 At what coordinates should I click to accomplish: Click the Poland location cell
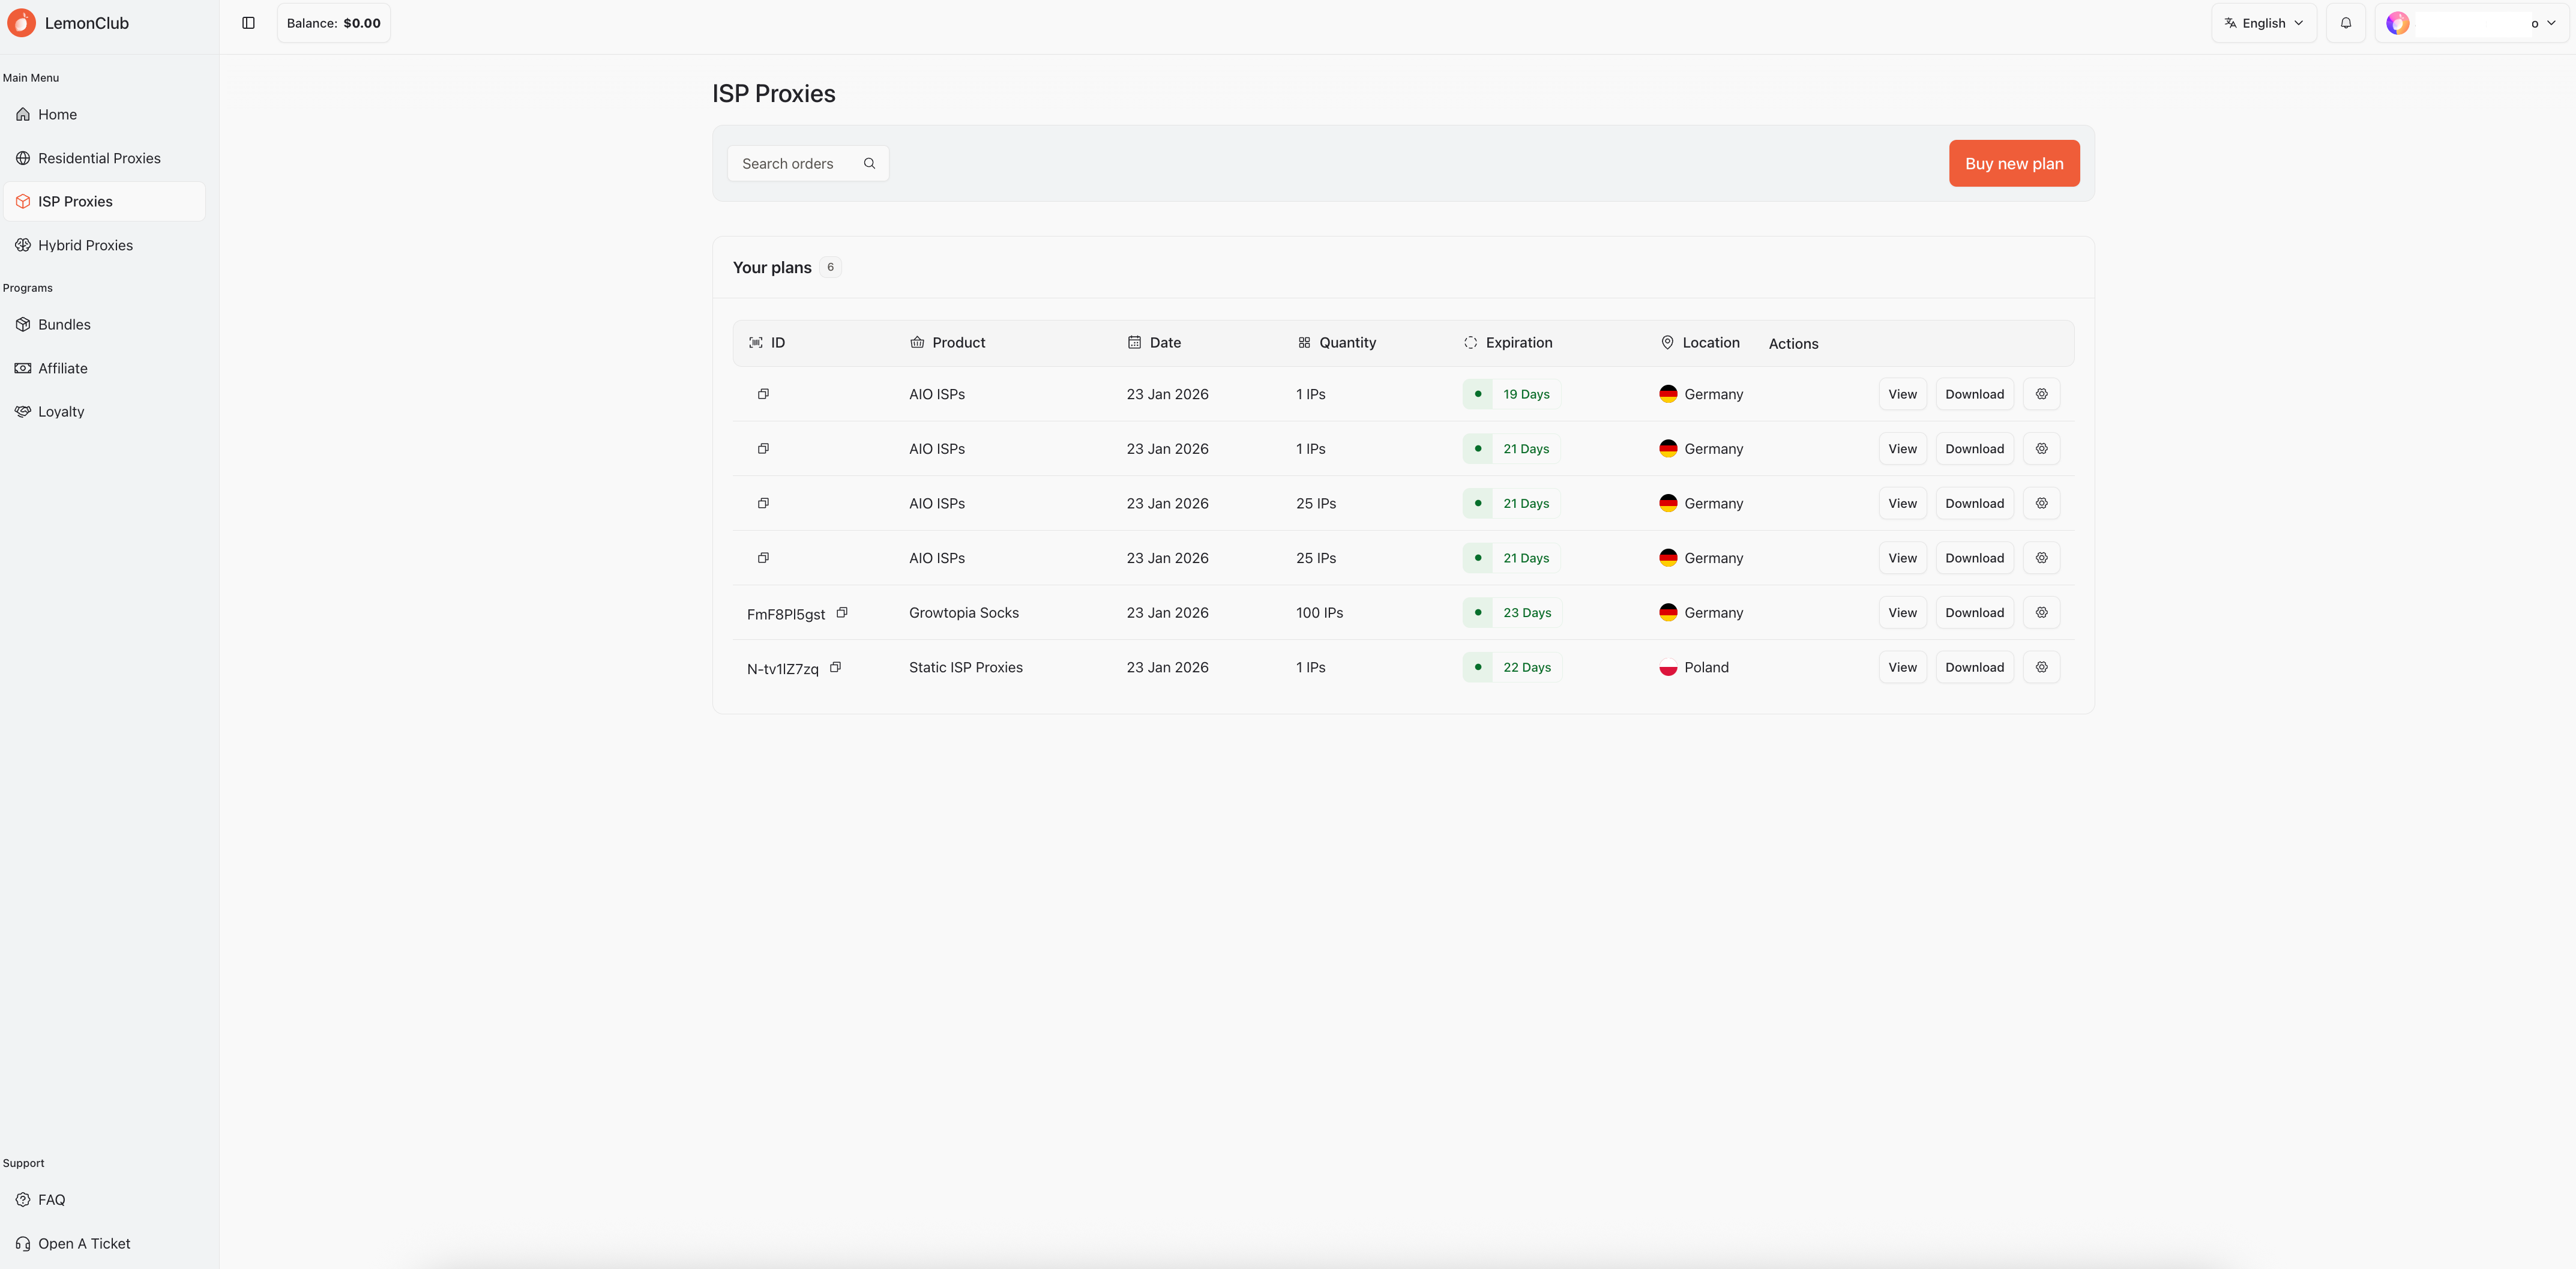(x=1694, y=667)
